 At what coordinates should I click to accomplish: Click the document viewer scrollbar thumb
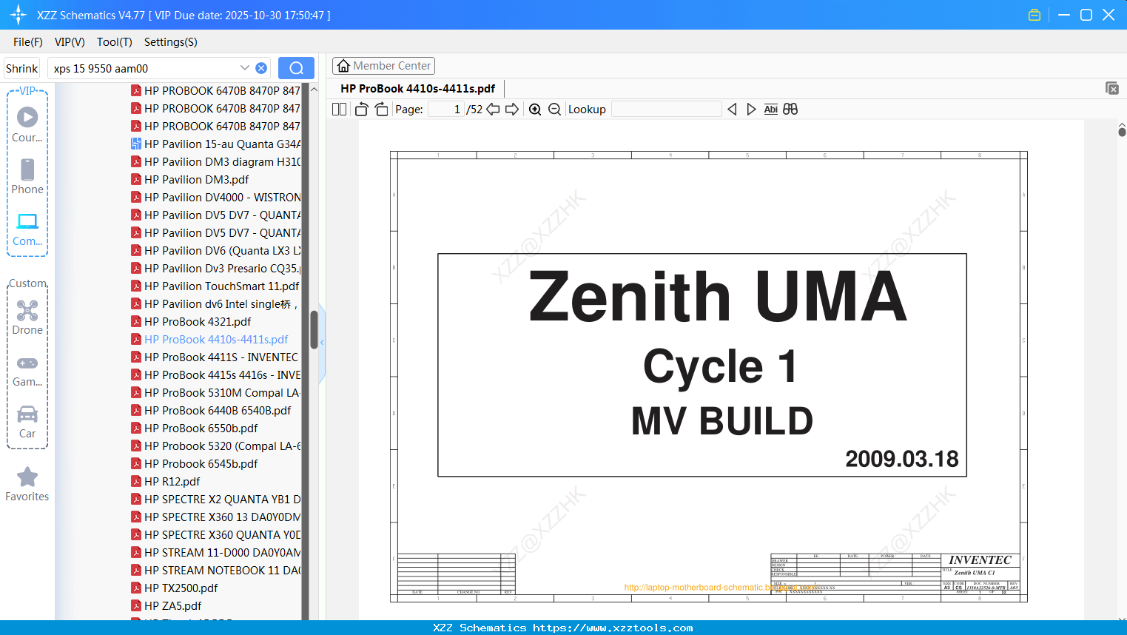(x=1122, y=132)
